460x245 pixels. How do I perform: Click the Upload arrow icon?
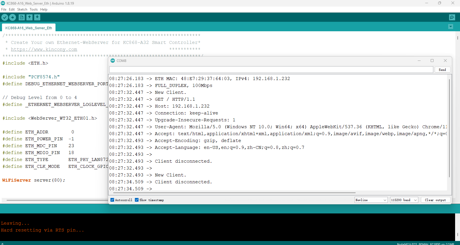click(x=12, y=17)
